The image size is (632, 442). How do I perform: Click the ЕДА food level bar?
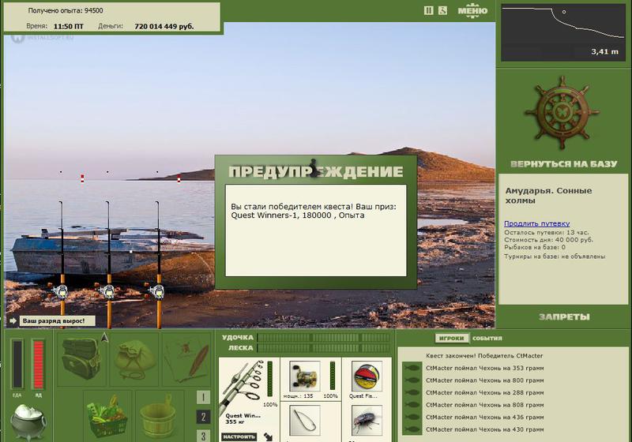click(17, 365)
